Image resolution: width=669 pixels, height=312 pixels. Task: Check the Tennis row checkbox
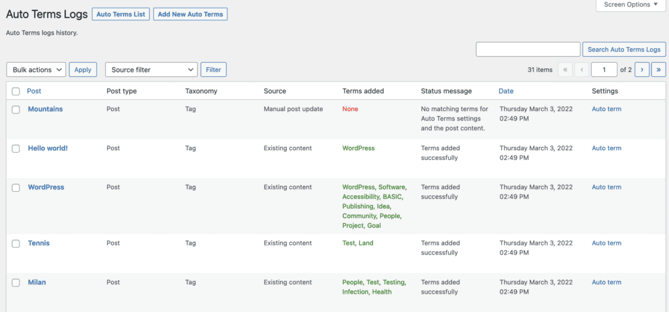click(16, 244)
